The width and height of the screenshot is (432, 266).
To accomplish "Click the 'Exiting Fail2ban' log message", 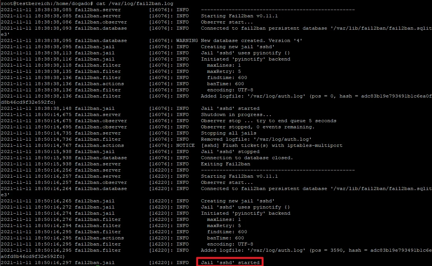I will coord(225,164).
